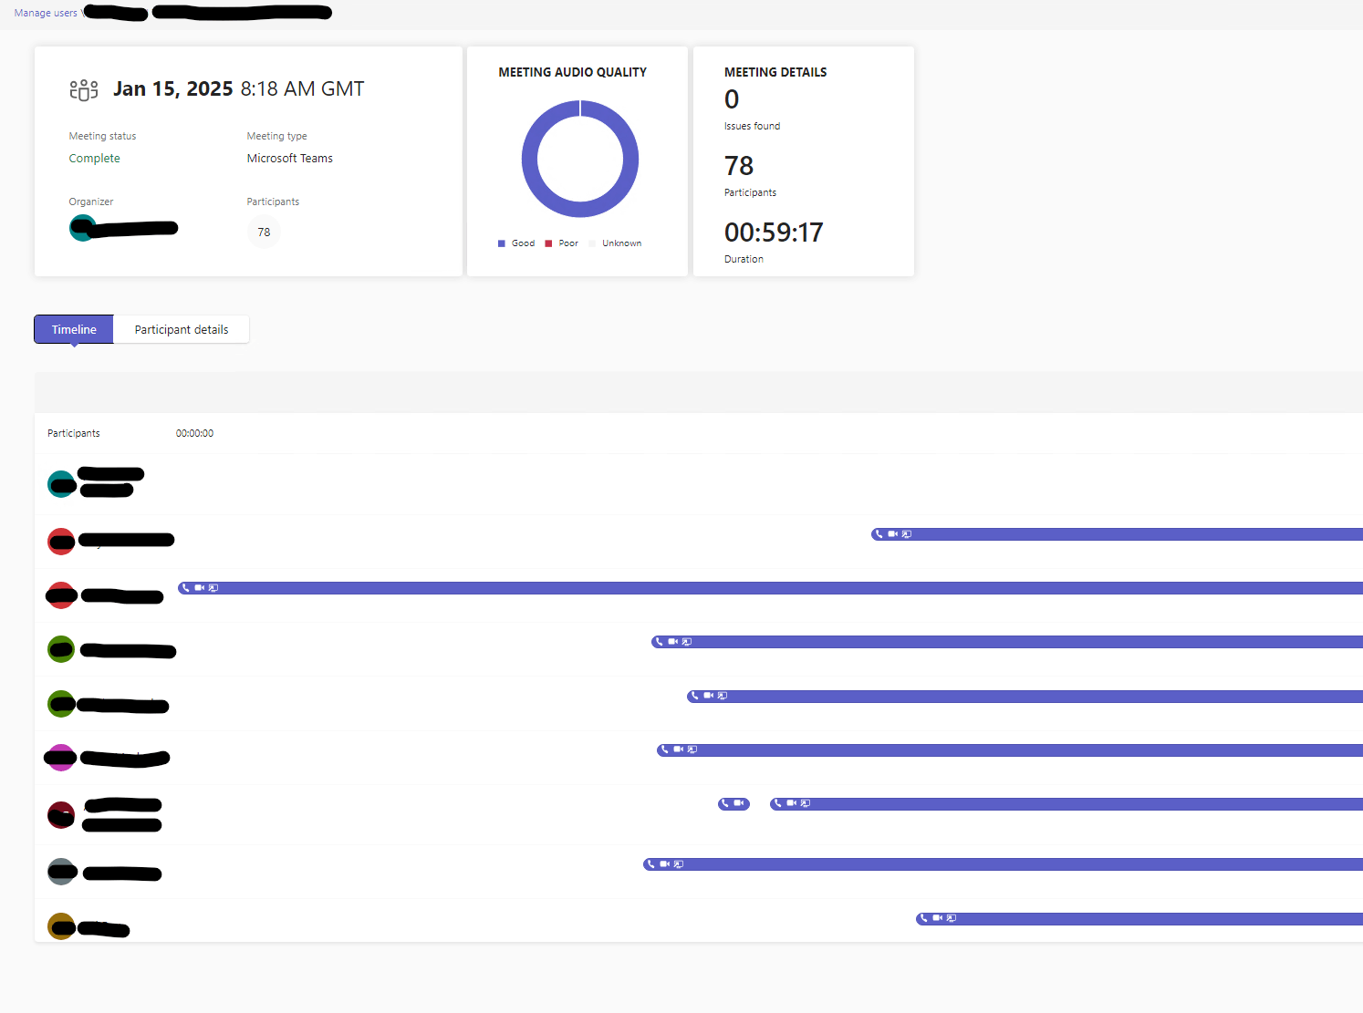
Task: Select the teal avatar in the timeline participant list
Action: 61,484
